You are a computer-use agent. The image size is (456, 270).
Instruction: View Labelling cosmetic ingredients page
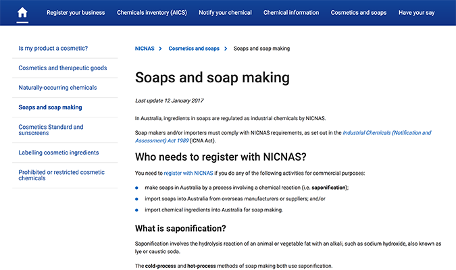59,153
